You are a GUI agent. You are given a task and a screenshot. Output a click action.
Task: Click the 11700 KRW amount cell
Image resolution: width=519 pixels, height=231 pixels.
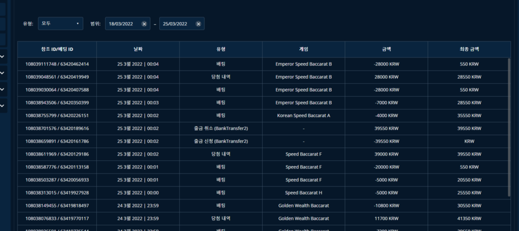386,219
